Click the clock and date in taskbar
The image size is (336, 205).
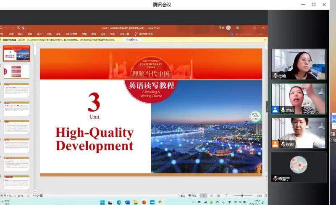tap(255, 202)
